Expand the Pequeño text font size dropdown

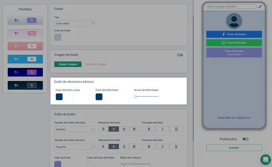coord(75,146)
